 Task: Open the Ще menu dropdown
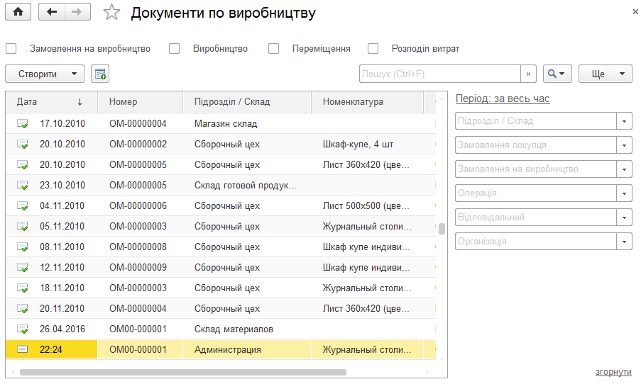pos(606,74)
